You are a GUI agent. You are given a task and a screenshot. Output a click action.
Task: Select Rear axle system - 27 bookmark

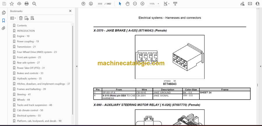[x=28, y=63]
